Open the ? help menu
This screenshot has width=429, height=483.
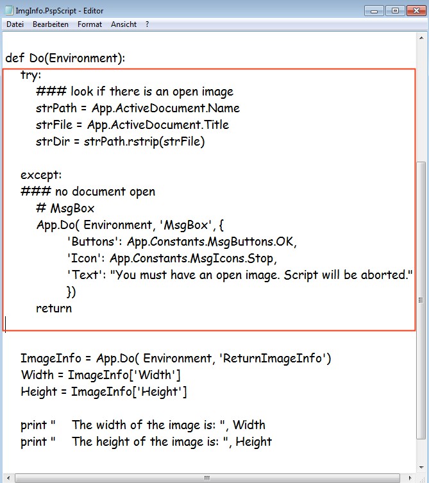click(x=147, y=24)
